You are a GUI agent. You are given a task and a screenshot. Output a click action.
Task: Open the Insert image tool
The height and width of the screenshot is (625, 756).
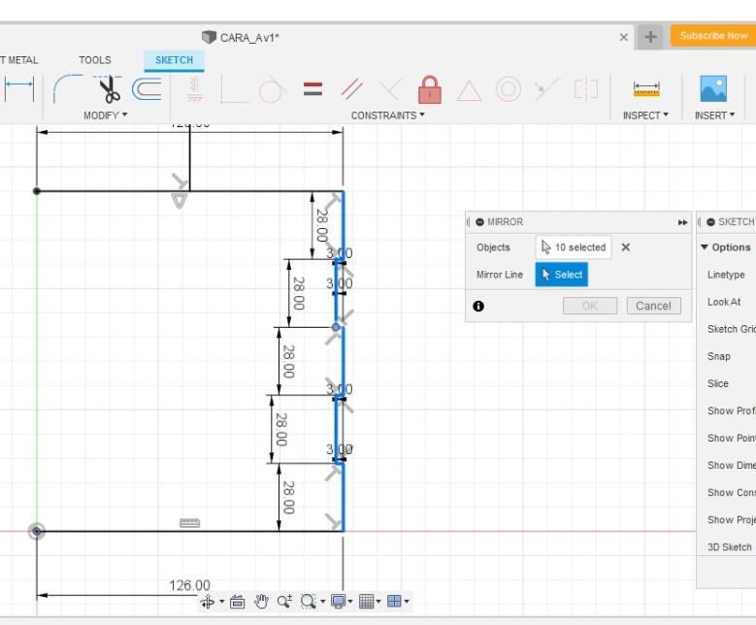[x=713, y=88]
